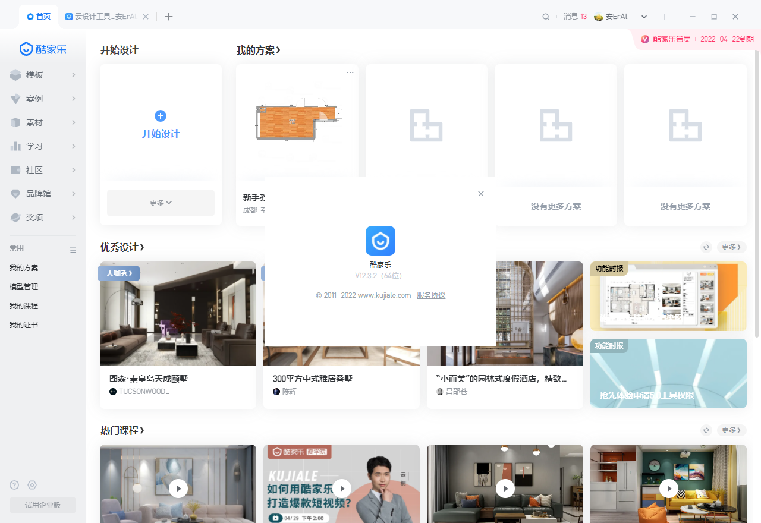Expand the 品牌馆 submenu arrow

point(74,194)
